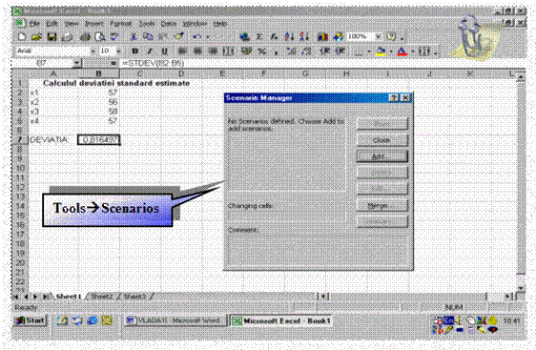This screenshot has width=536, height=350.
Task: Click the Print icon in toolbar
Action: click(x=85, y=36)
